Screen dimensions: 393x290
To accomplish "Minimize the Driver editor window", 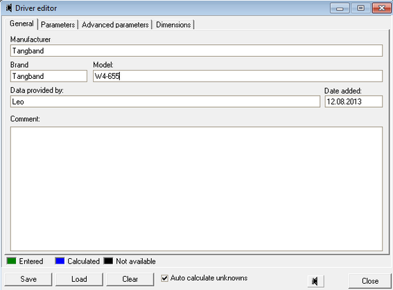I will coord(340,8).
